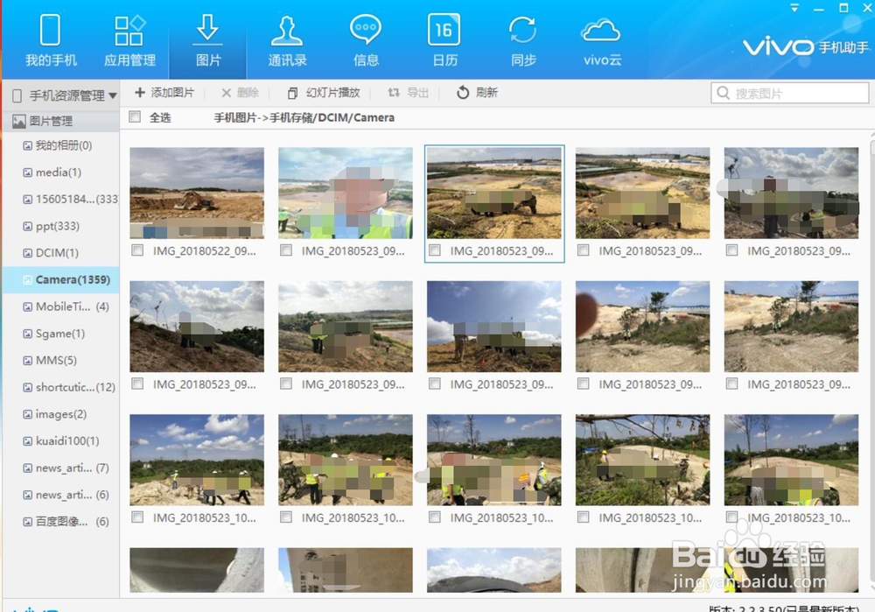Click the search magnifier icon

(724, 93)
